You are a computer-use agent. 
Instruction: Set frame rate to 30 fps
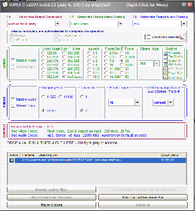click(122, 69)
